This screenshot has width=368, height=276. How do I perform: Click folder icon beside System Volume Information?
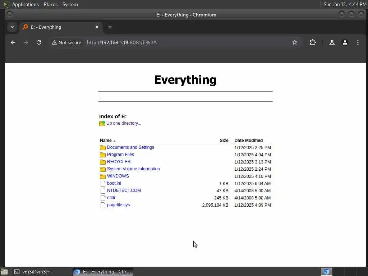click(x=102, y=169)
